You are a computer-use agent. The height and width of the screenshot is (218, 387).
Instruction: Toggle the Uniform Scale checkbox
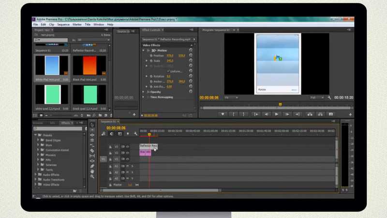coord(168,71)
